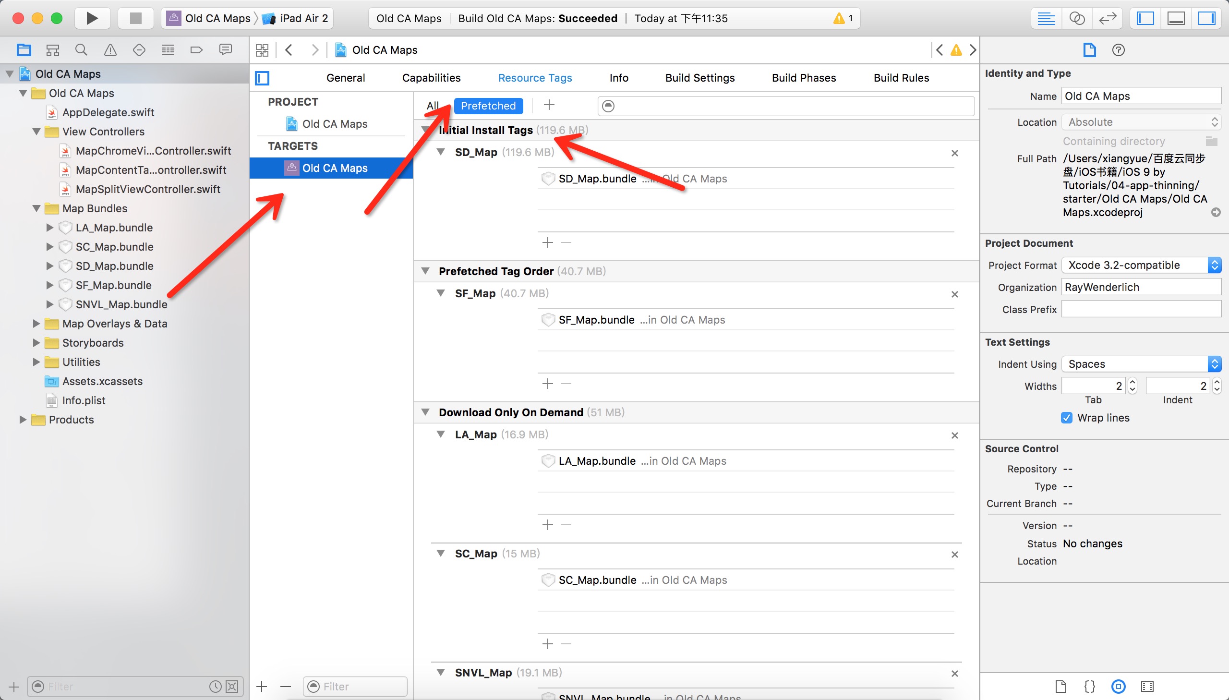Select the All tags filter
The height and width of the screenshot is (700, 1229).
pyautogui.click(x=433, y=106)
